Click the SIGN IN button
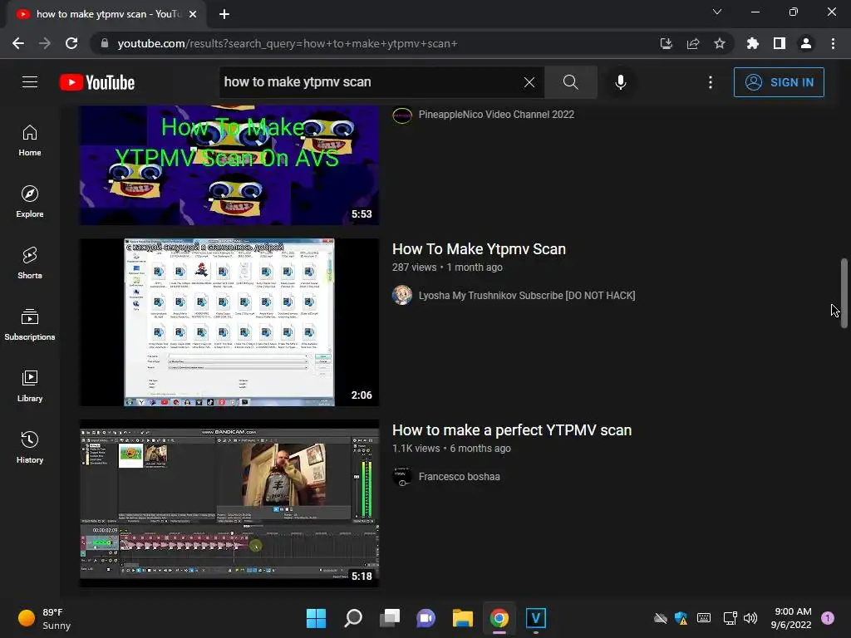The image size is (851, 638). coord(779,82)
